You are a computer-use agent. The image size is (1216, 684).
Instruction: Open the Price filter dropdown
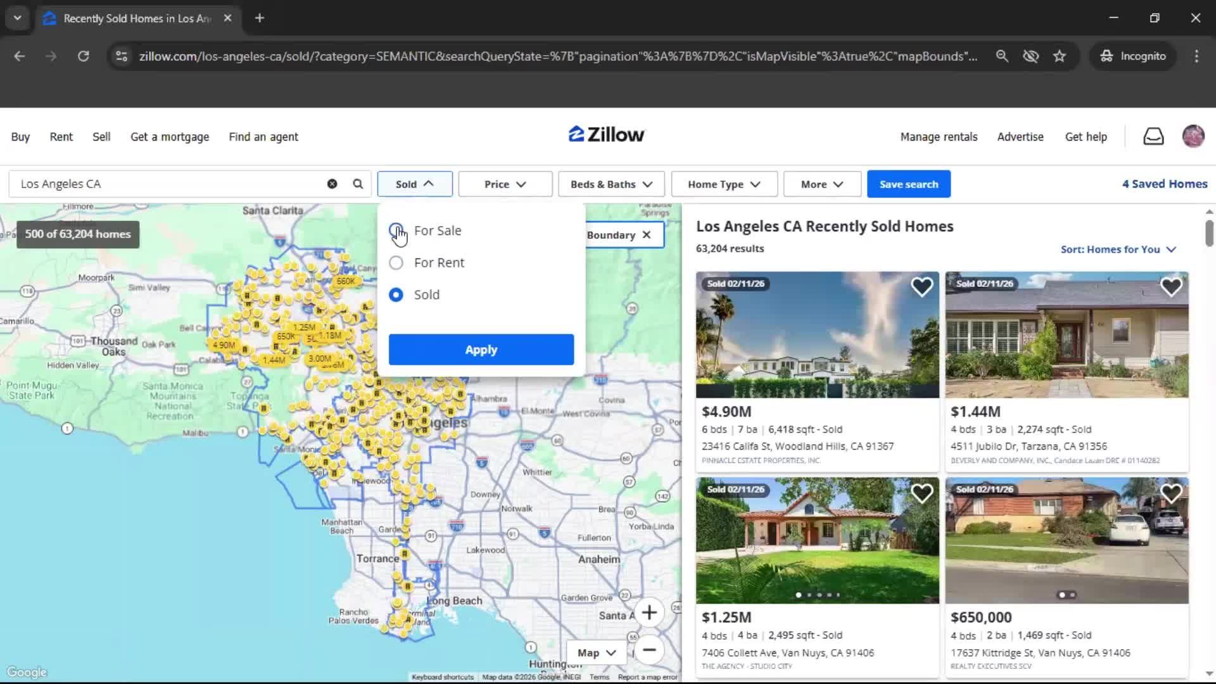[x=505, y=184]
